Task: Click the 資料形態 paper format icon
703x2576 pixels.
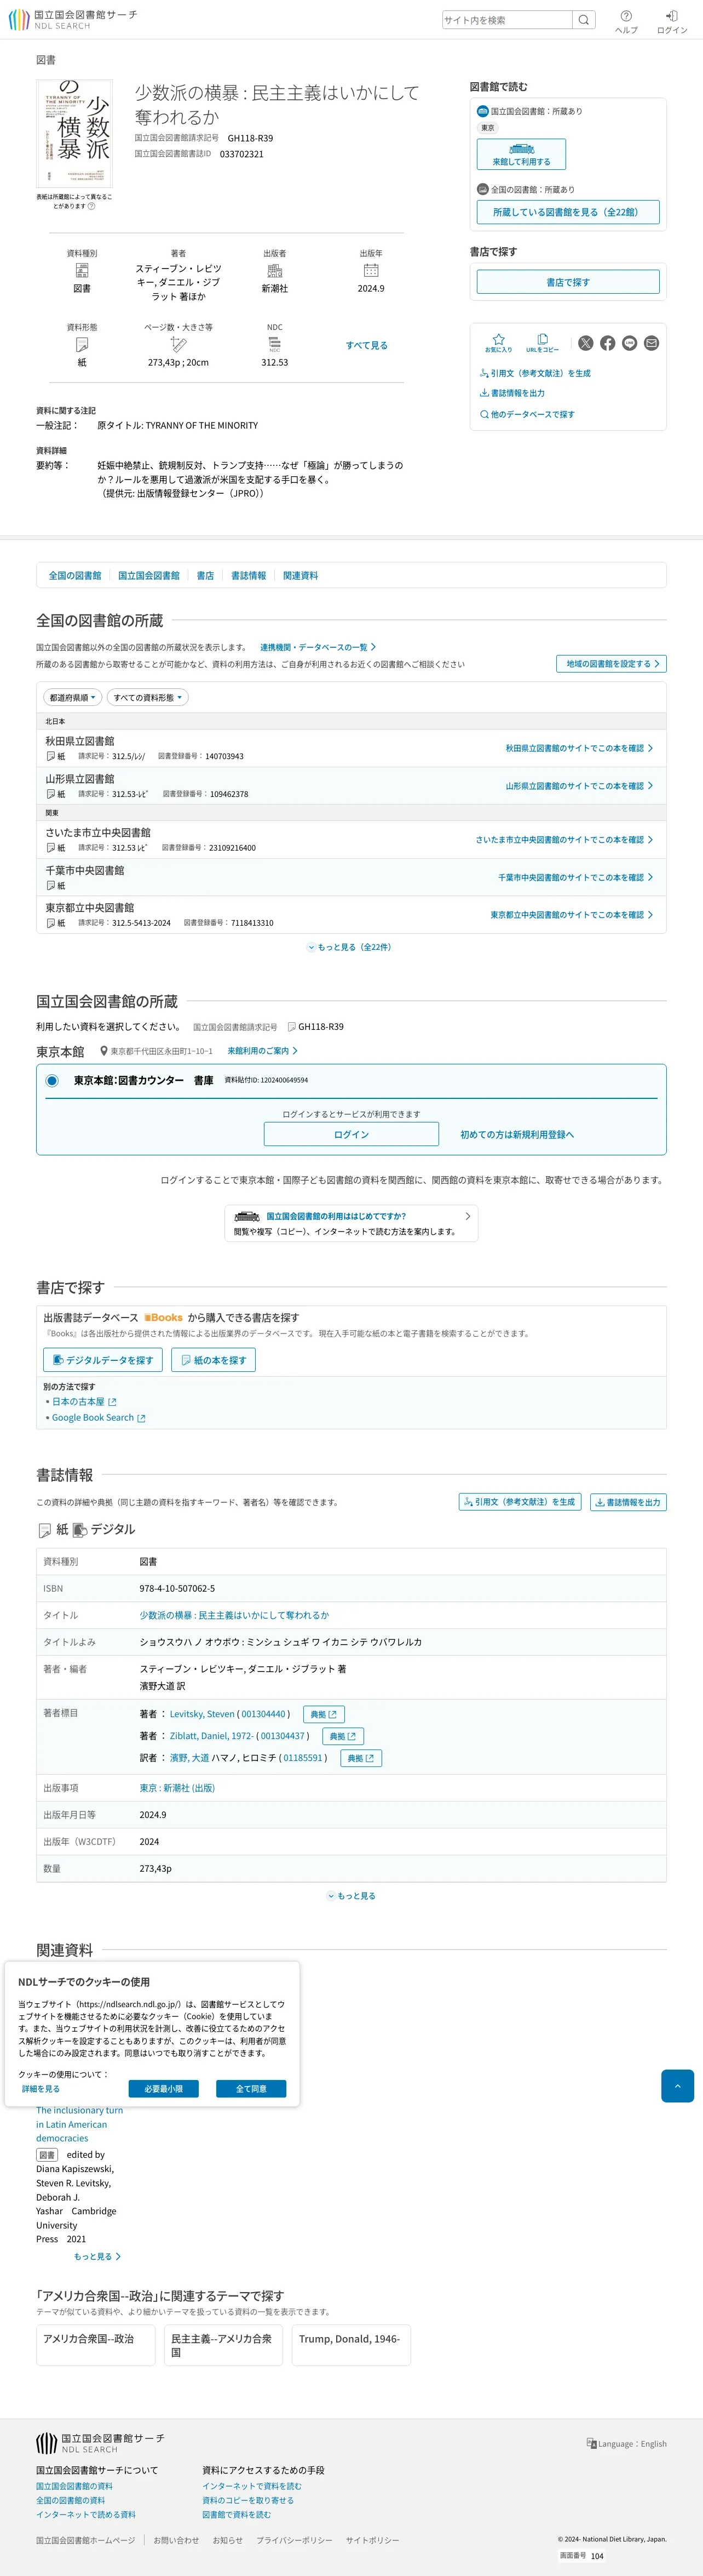Action: tap(82, 344)
